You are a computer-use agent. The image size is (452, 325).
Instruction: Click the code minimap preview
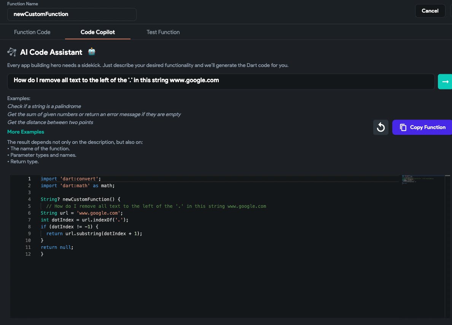click(x=418, y=180)
